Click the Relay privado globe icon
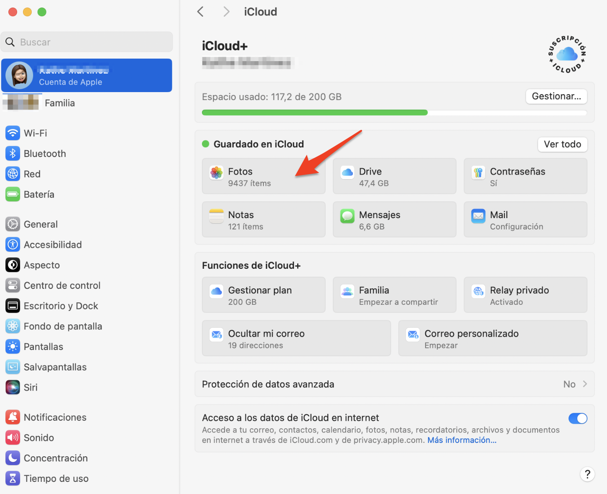The image size is (607, 494). pos(478,291)
